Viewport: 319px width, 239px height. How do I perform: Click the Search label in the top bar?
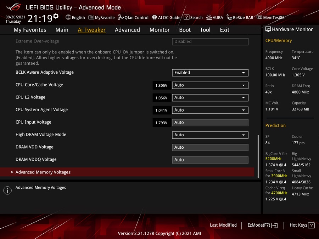click(196, 17)
